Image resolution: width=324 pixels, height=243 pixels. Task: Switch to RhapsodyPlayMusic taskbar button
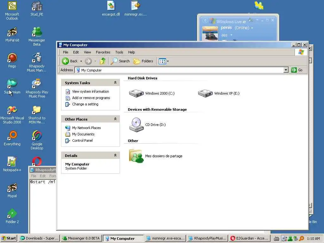[x=208, y=238]
